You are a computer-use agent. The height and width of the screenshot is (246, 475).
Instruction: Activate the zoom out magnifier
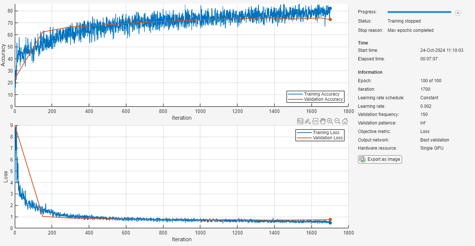(337, 121)
